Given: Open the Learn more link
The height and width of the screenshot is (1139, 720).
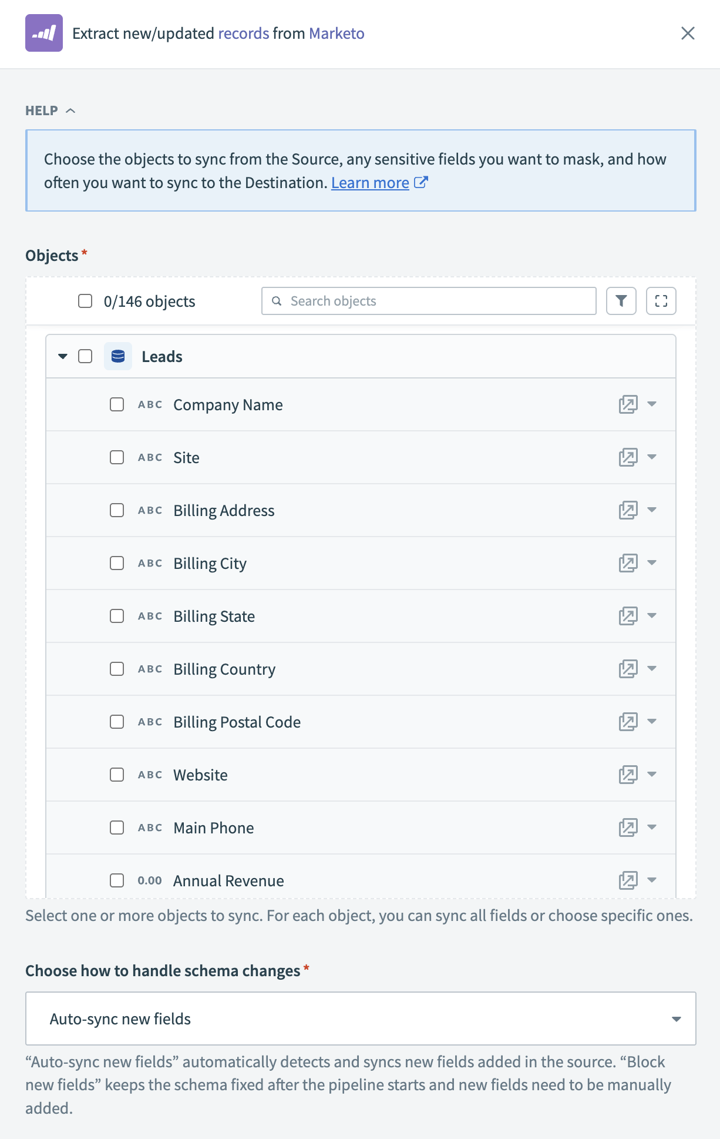Looking at the screenshot, I should [370, 183].
